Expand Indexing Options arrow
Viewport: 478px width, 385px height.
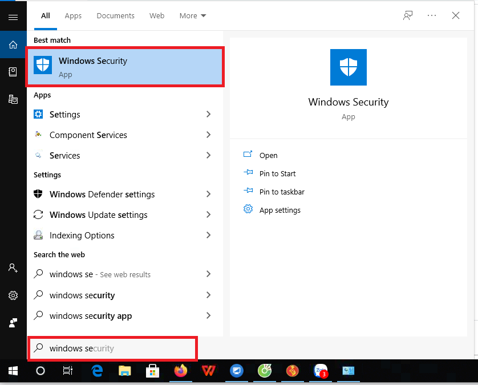209,235
